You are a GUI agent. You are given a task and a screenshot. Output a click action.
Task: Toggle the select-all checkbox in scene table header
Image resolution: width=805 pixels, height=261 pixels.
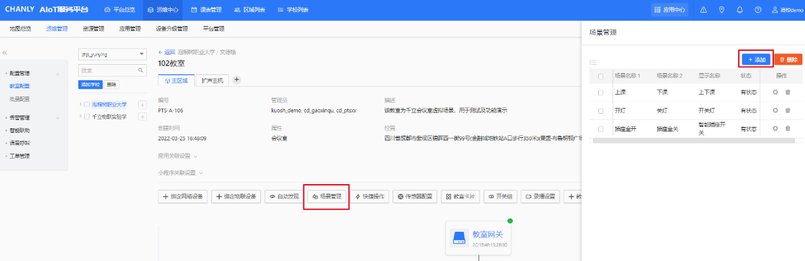[600, 76]
